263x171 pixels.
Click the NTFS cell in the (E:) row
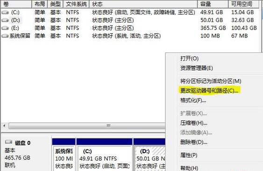tap(72, 28)
